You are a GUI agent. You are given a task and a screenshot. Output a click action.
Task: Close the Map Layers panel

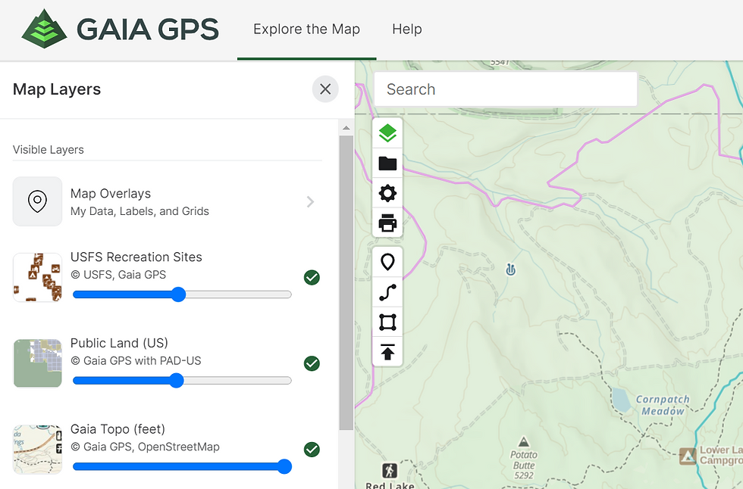coord(325,89)
